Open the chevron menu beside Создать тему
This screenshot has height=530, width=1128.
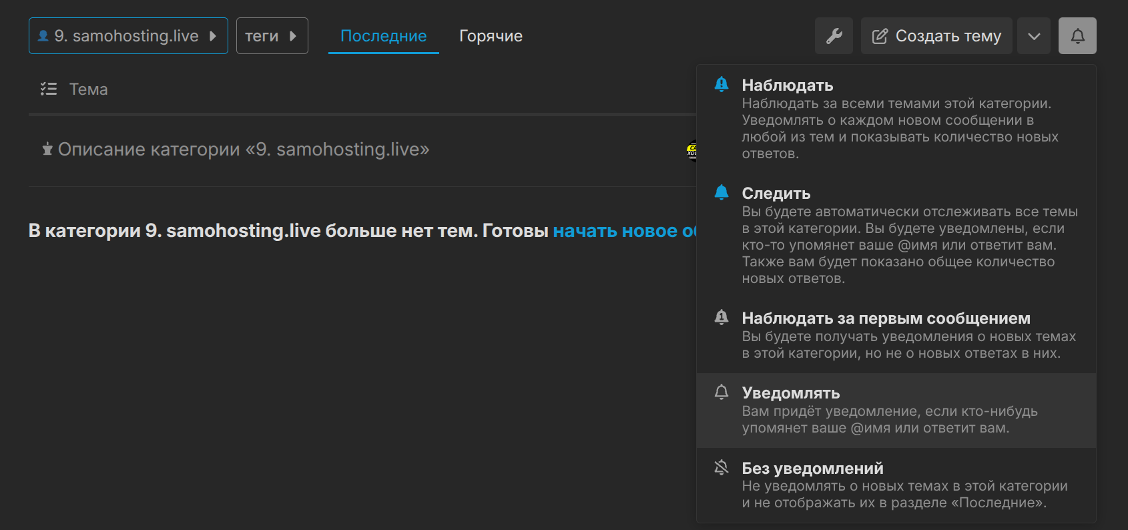click(x=1034, y=36)
